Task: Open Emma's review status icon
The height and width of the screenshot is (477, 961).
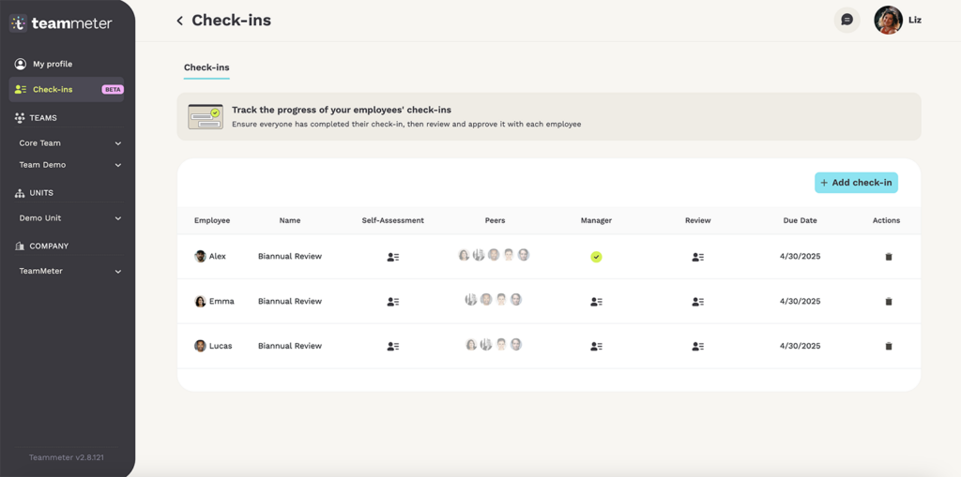Action: point(697,302)
